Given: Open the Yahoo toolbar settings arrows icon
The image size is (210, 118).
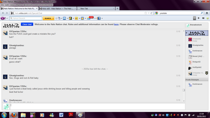Looking at the screenshot, I should pyautogui.click(x=203, y=18).
